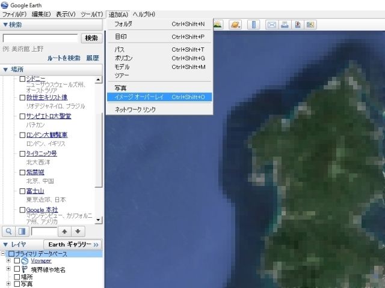Open the Earth ギャラリー button
This screenshot has height=288, width=385.
[x=73, y=244]
